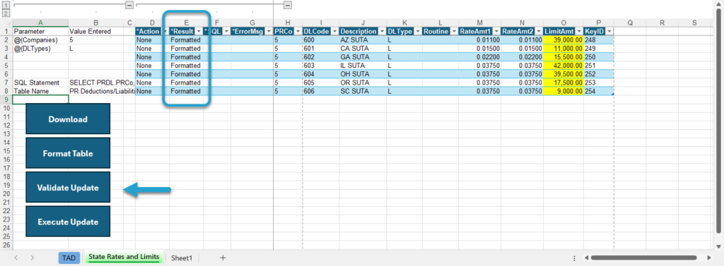724x266 pixels.
Task: Select column O header
Action: 564,23
